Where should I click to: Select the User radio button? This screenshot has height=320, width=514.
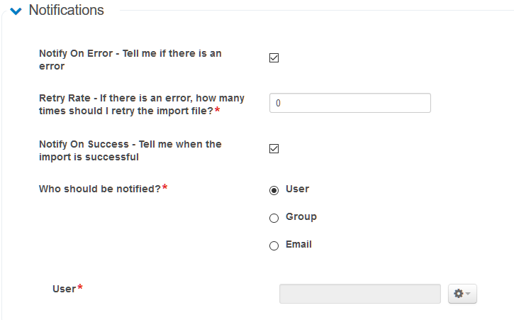[x=274, y=190]
